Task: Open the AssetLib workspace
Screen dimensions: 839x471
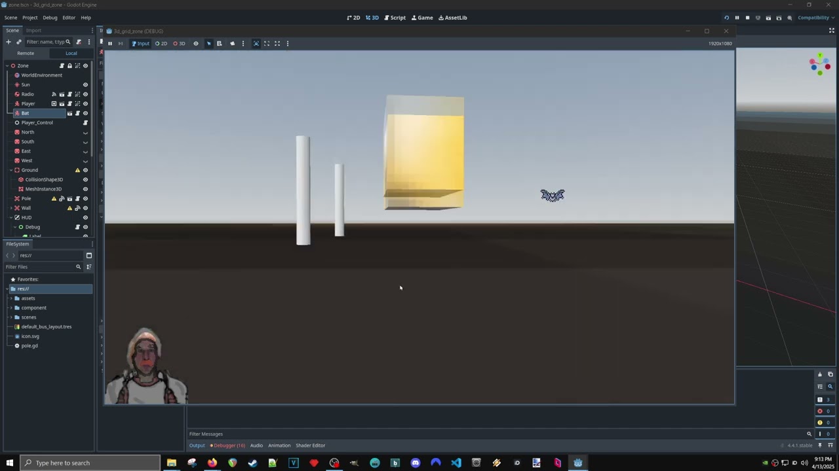Action: pyautogui.click(x=452, y=18)
